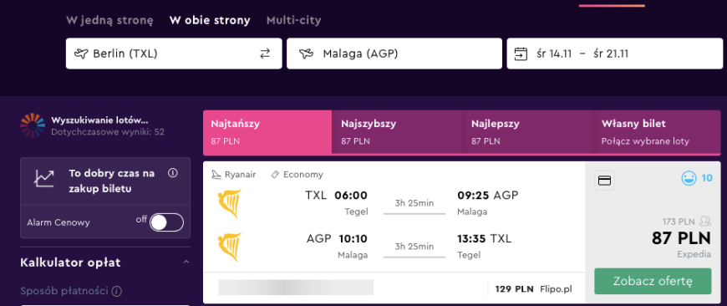
Task: Select outbound Ryanair harp logo
Action: click(230, 203)
